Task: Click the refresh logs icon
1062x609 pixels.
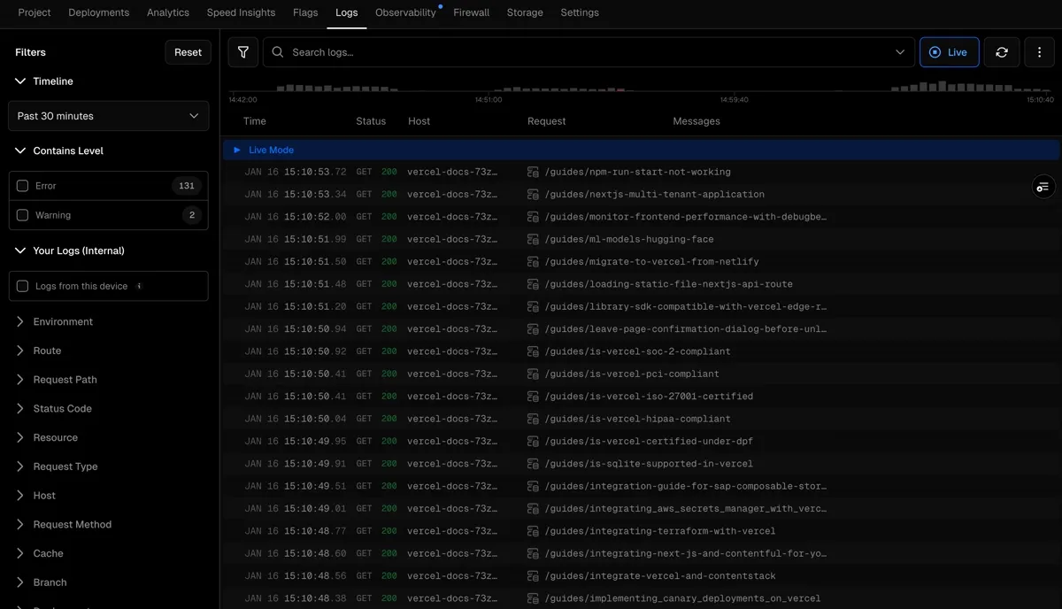Action: 1002,52
